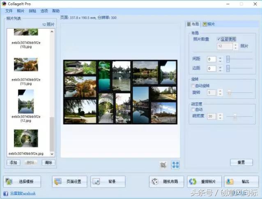Click the 旋转 rotation stepper arrows
This screenshot has height=199, width=262.
[220, 93]
